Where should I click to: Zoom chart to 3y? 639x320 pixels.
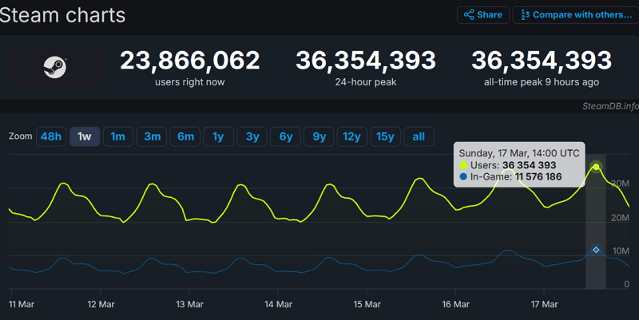click(x=252, y=136)
